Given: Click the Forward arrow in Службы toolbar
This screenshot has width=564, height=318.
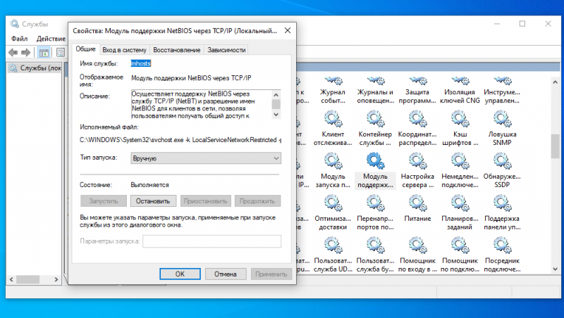Looking at the screenshot, I should (25, 53).
